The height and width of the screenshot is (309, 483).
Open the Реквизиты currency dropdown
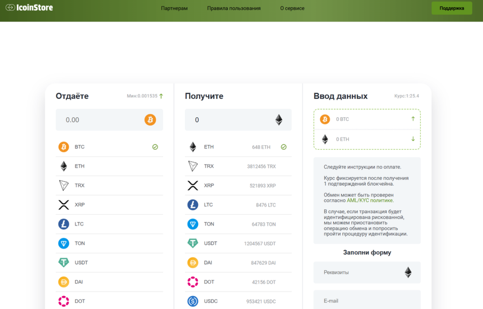(x=408, y=272)
